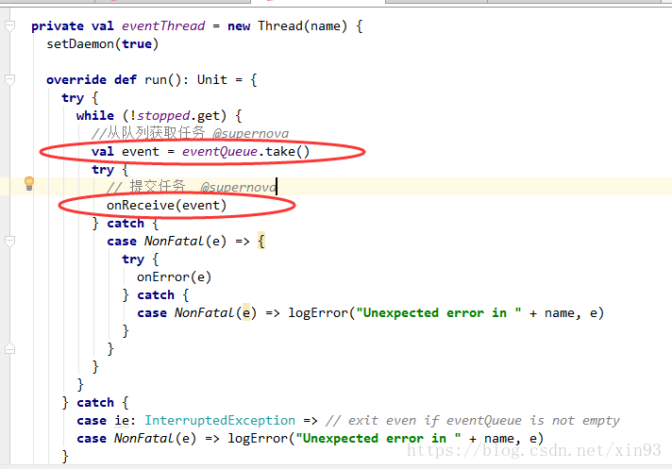Click the yellow lightbulb intention icon
The width and height of the screenshot is (672, 469).
pyautogui.click(x=29, y=183)
